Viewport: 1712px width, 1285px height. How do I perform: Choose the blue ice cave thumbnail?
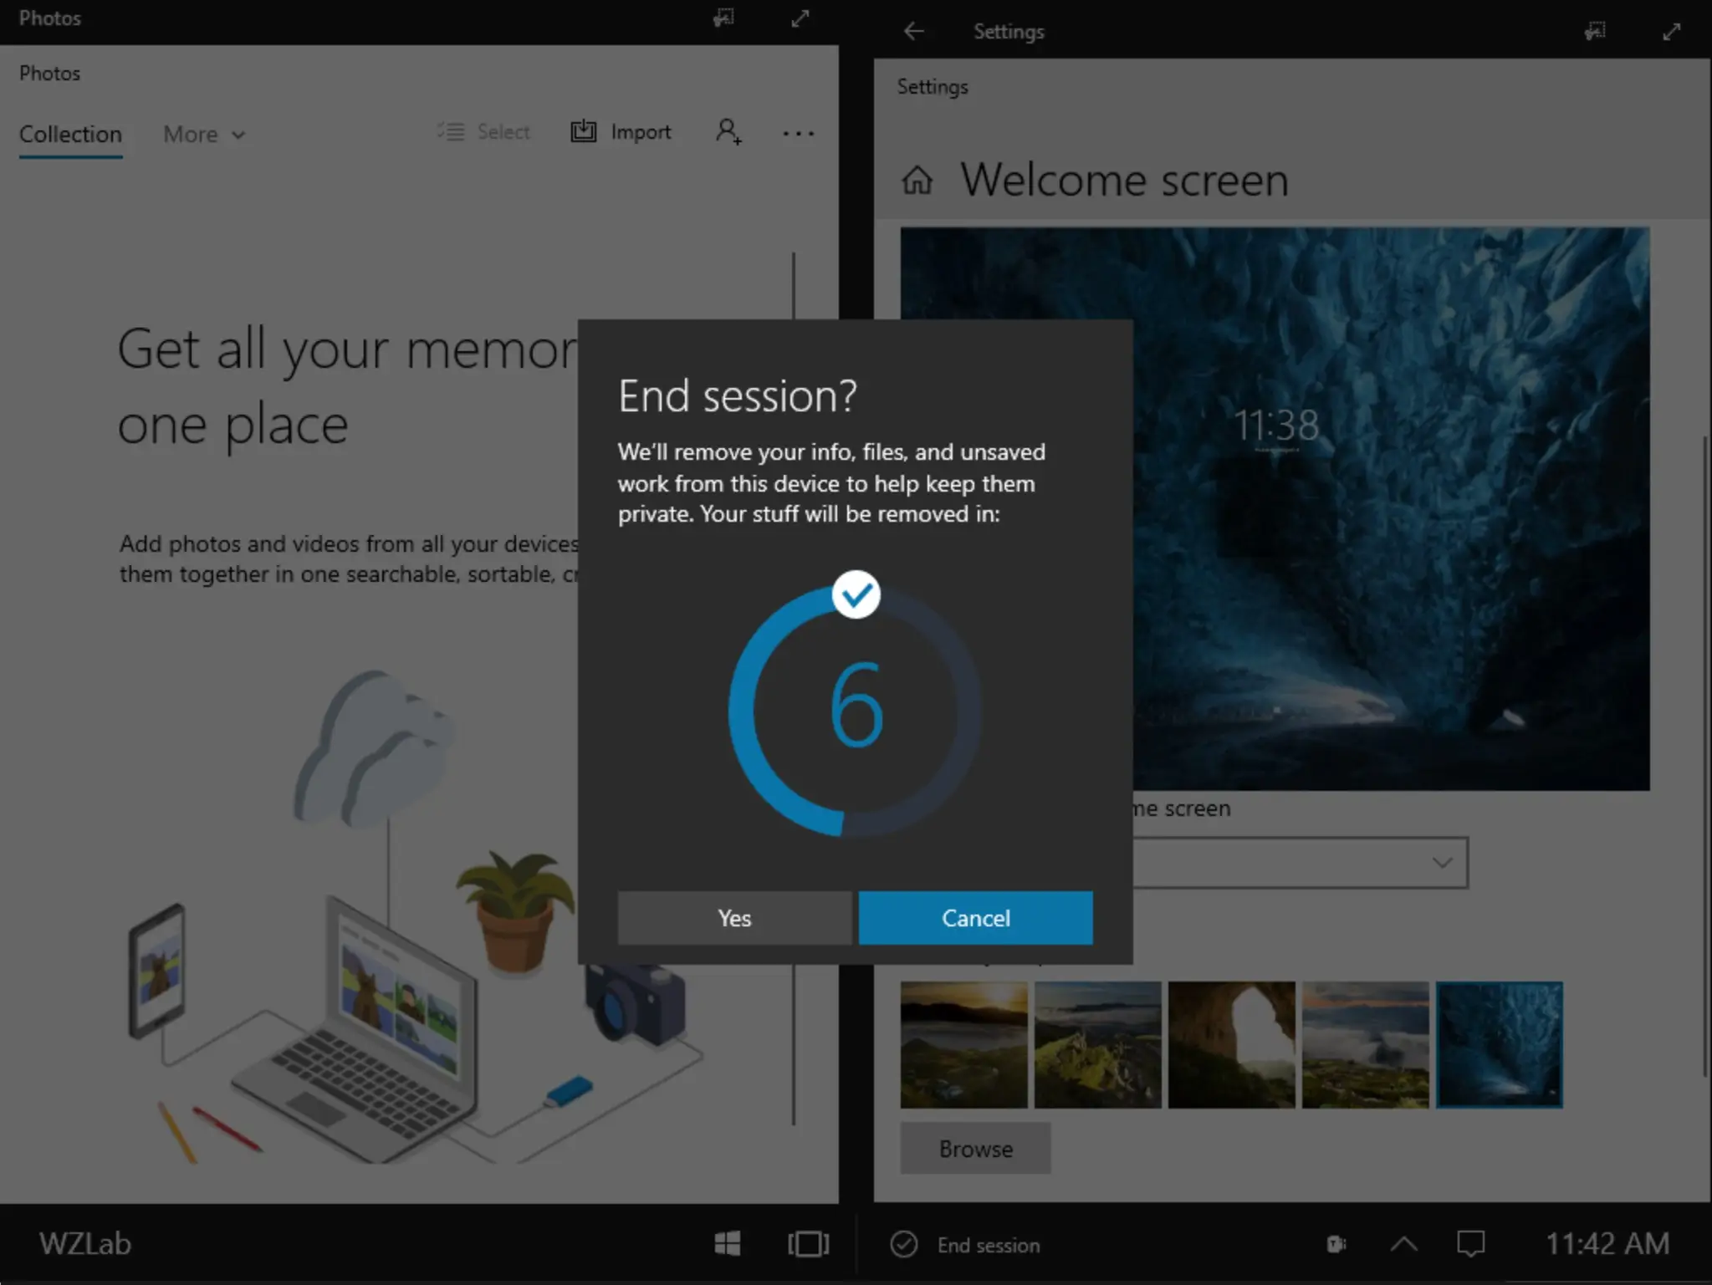pos(1499,1045)
